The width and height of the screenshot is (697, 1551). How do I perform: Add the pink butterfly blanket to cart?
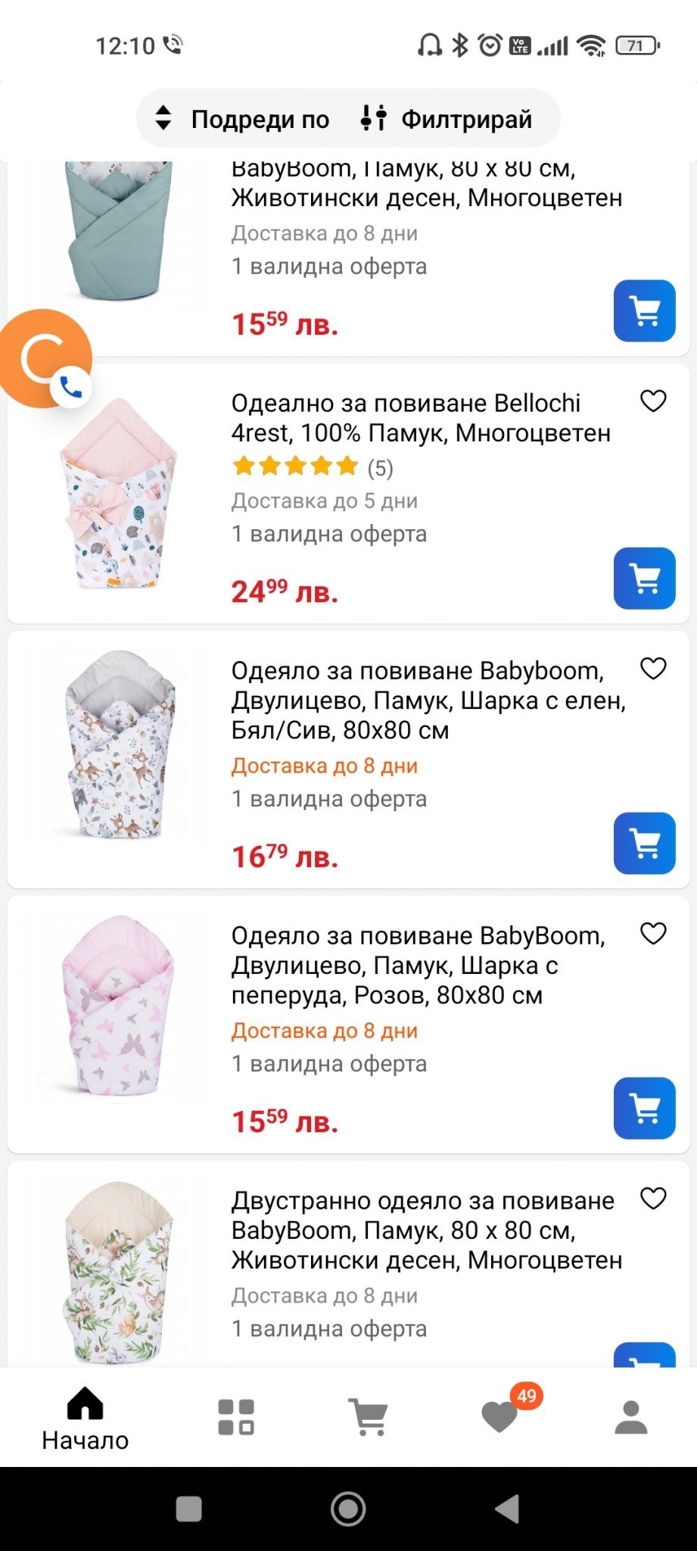click(x=644, y=1108)
